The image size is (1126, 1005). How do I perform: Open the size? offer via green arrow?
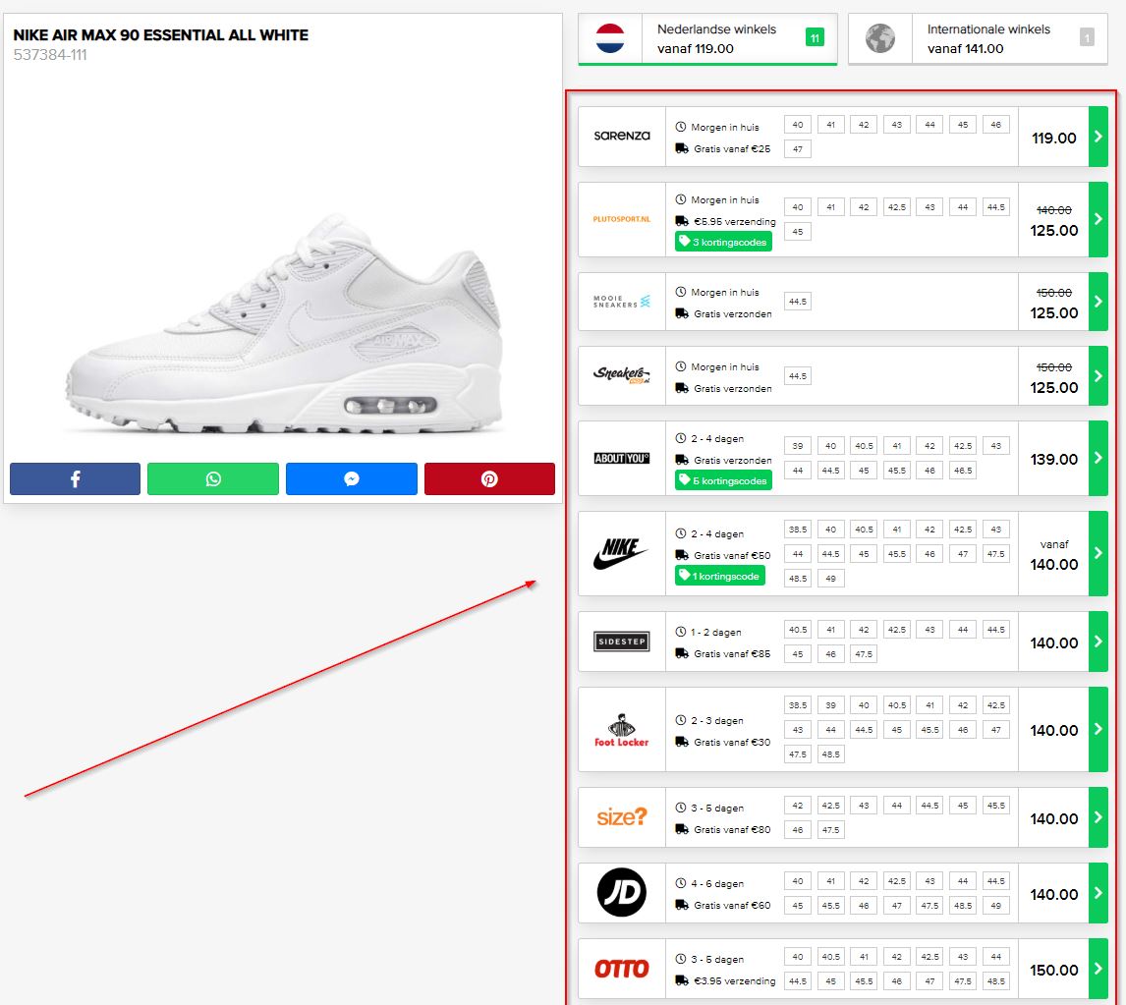(1098, 817)
